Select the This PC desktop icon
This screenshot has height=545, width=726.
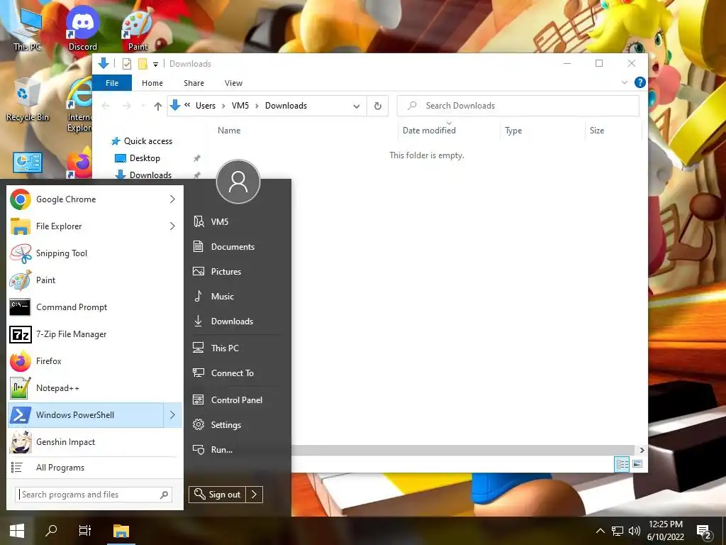point(27,28)
